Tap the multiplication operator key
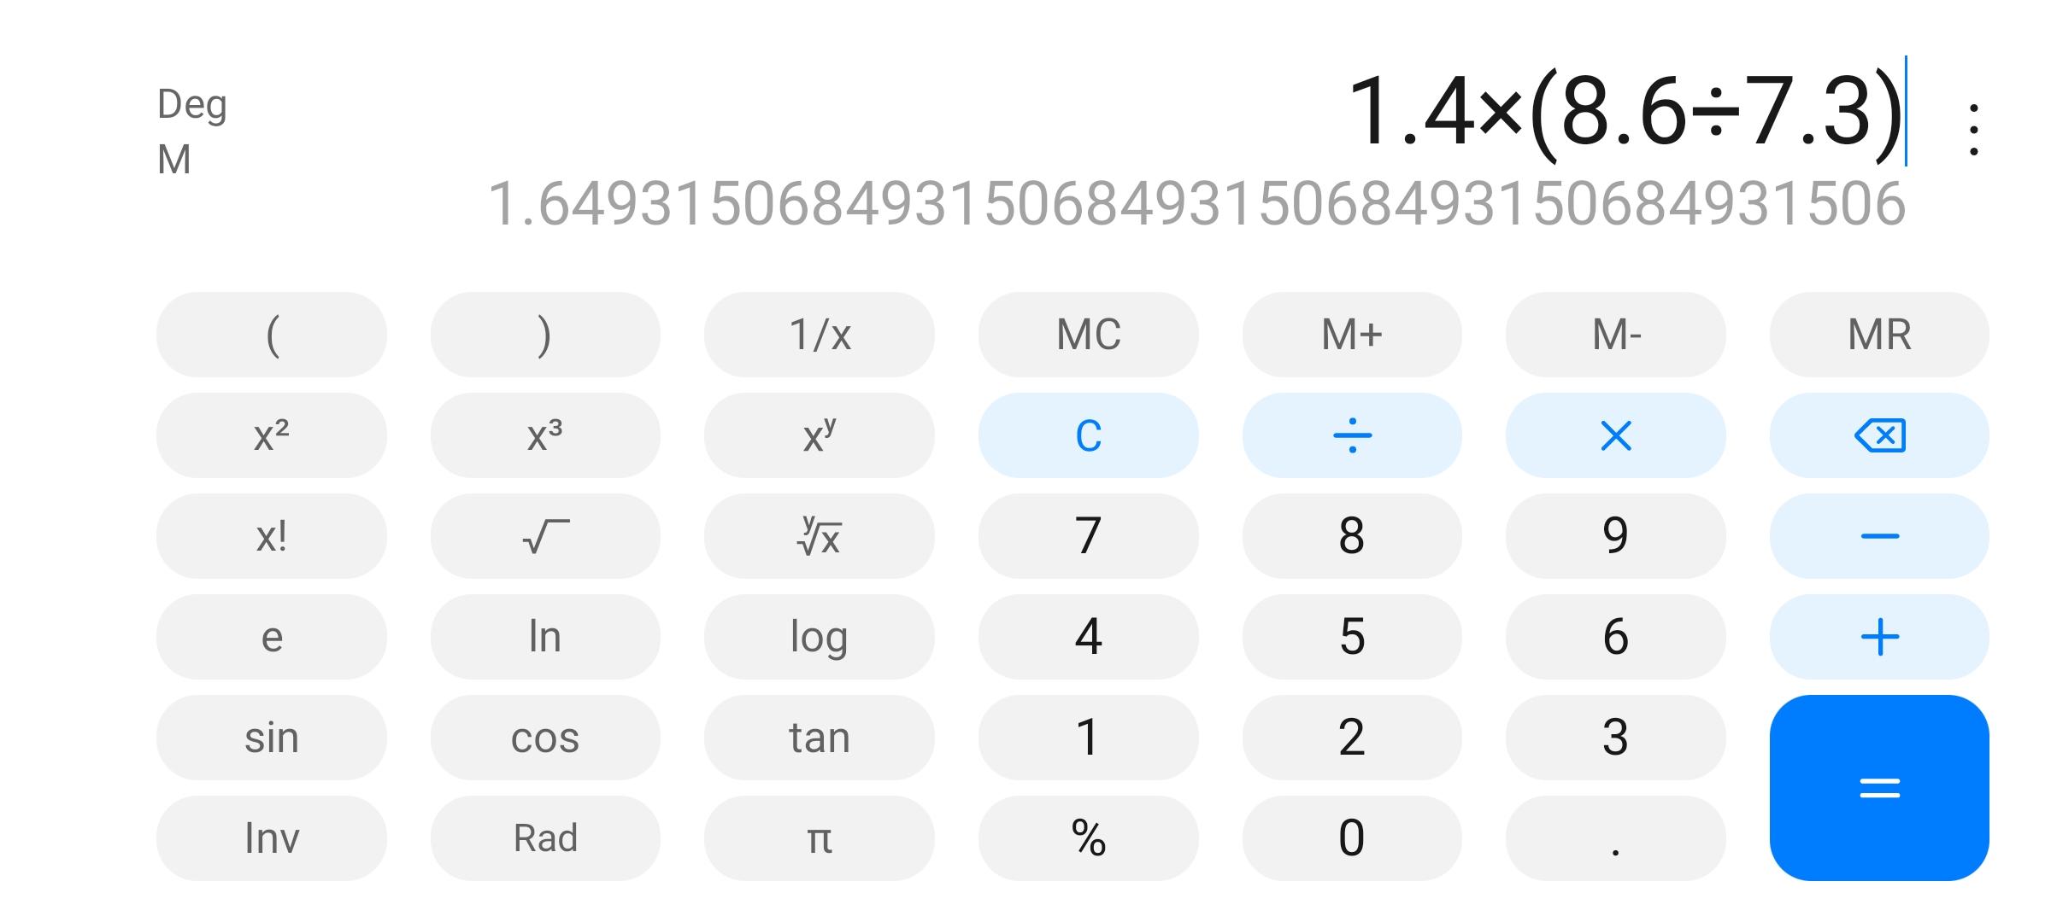This screenshot has width=2051, height=922. pos(1615,435)
